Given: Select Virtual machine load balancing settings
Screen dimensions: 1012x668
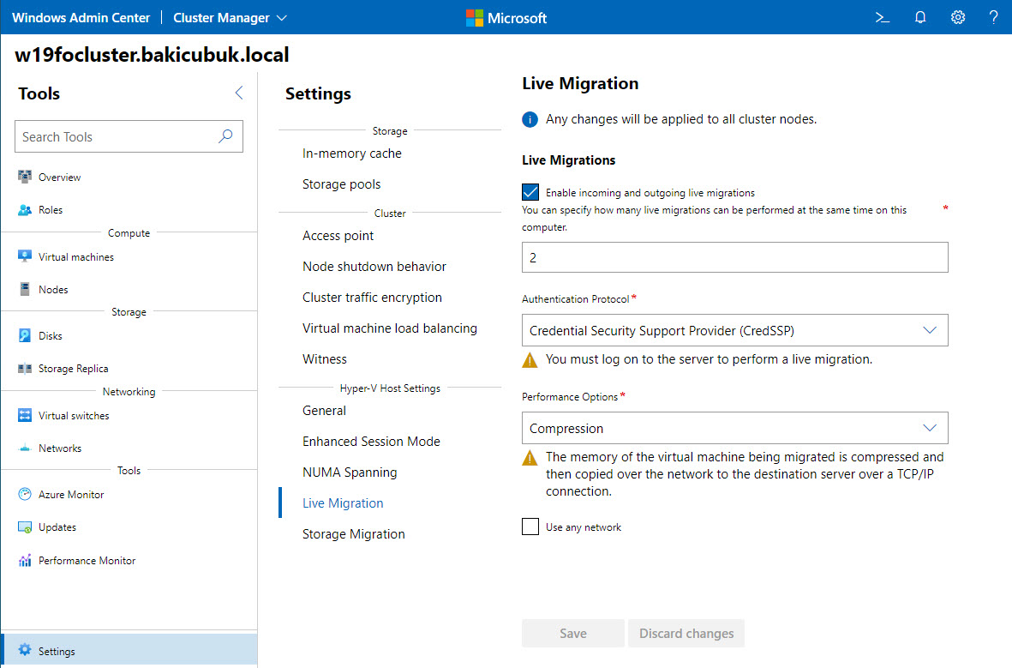Looking at the screenshot, I should pos(390,328).
